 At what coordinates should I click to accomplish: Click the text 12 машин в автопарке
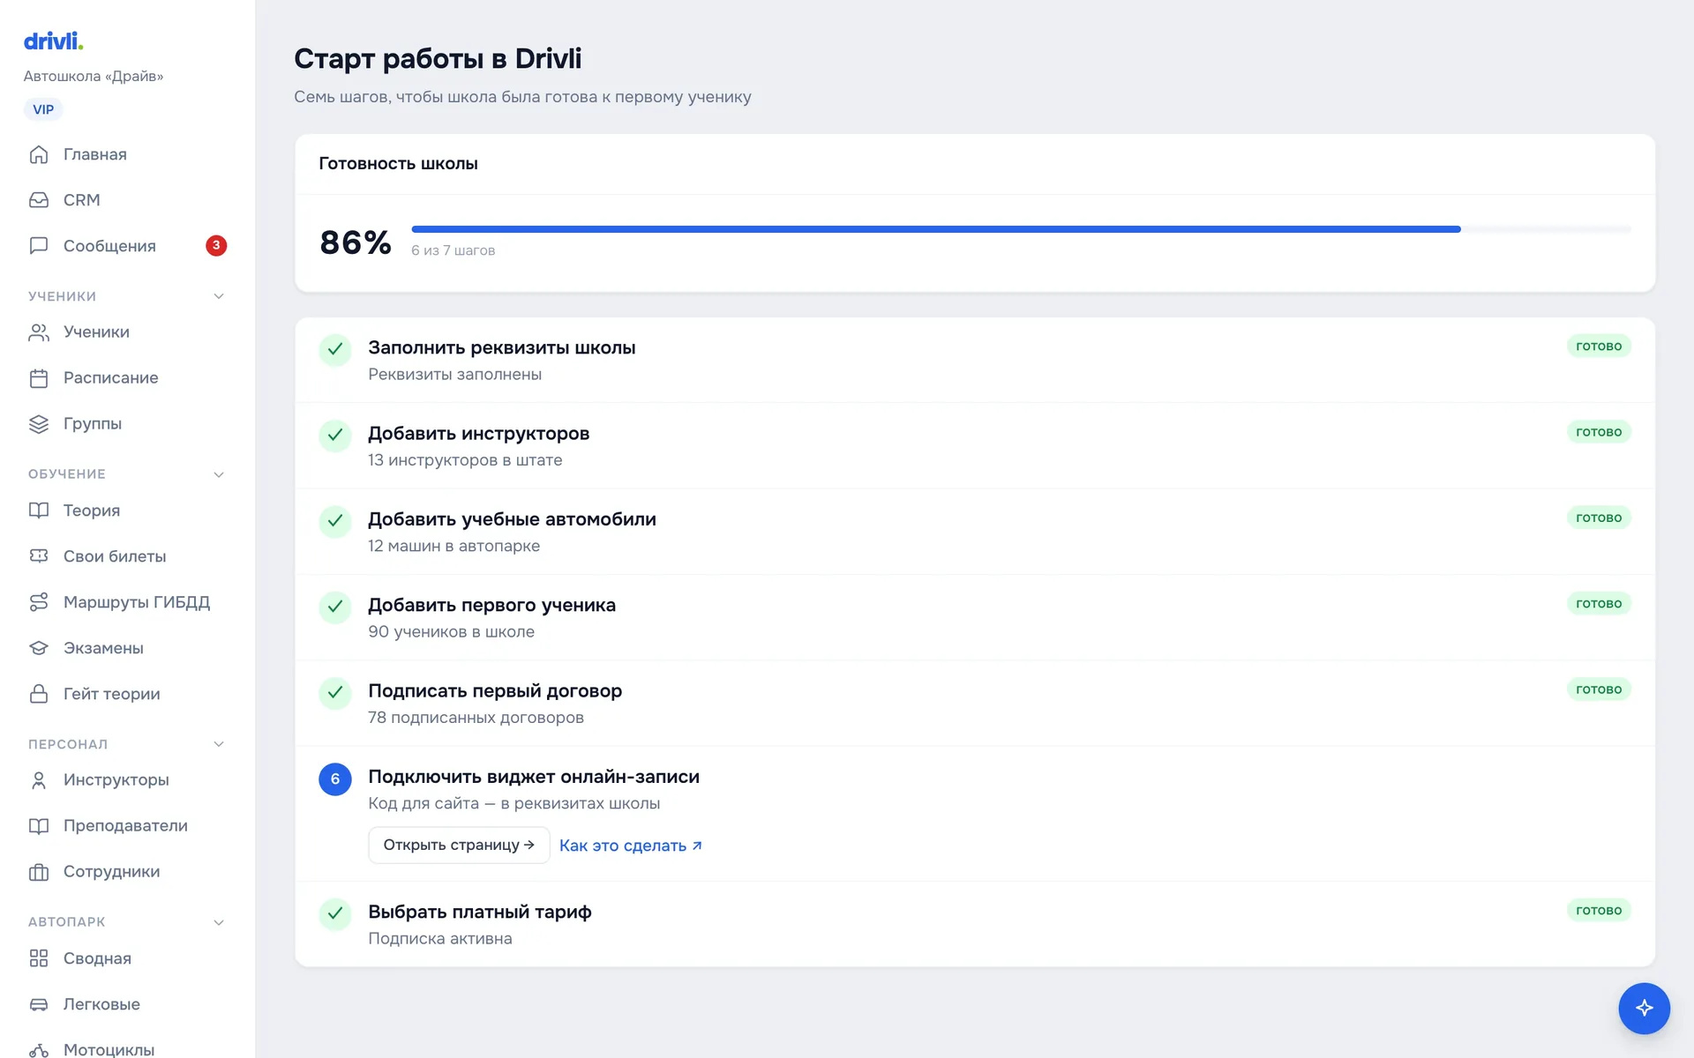(x=453, y=546)
